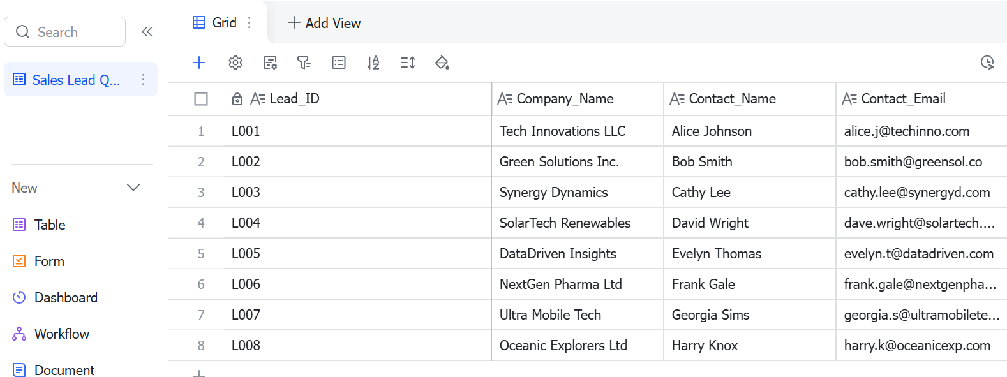Open the paint bucket color icon
This screenshot has width=1007, height=377.
click(442, 63)
